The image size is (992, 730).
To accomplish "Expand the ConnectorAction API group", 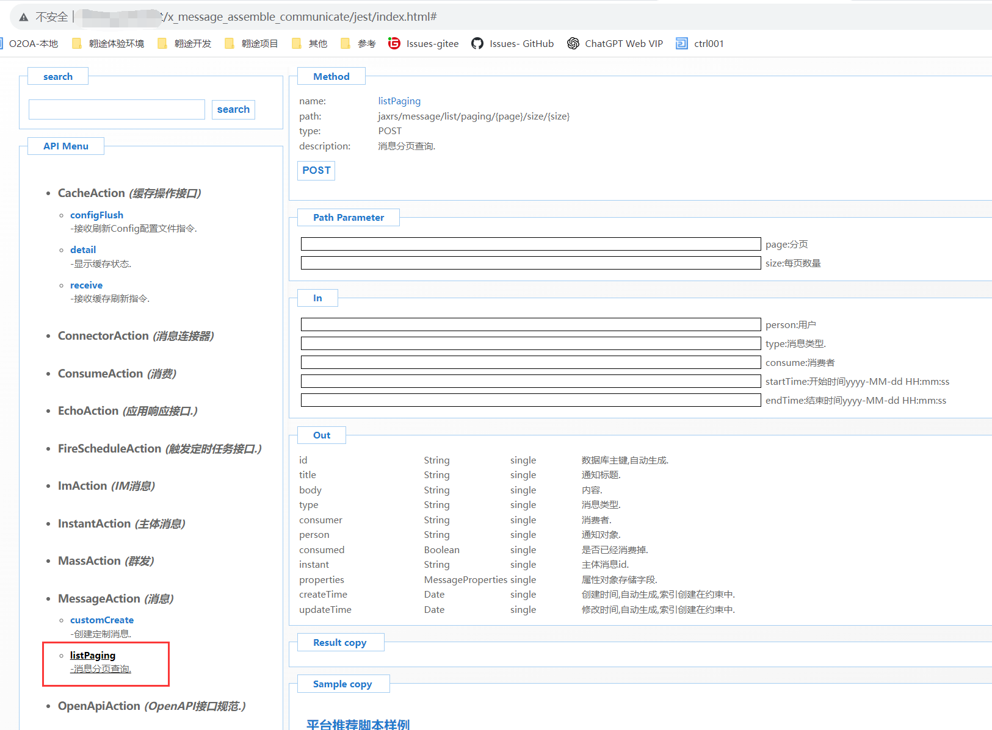I will (103, 336).
